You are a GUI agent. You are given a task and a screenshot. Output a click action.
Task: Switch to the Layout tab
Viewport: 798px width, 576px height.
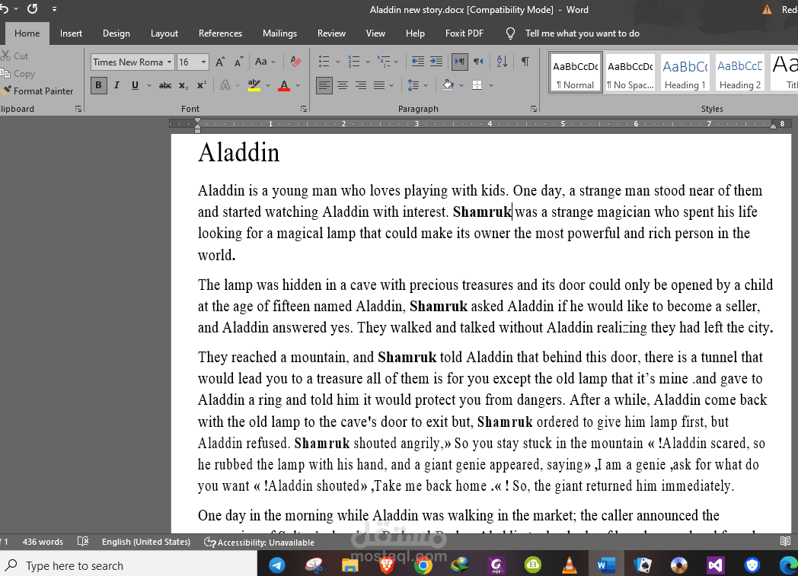164,33
